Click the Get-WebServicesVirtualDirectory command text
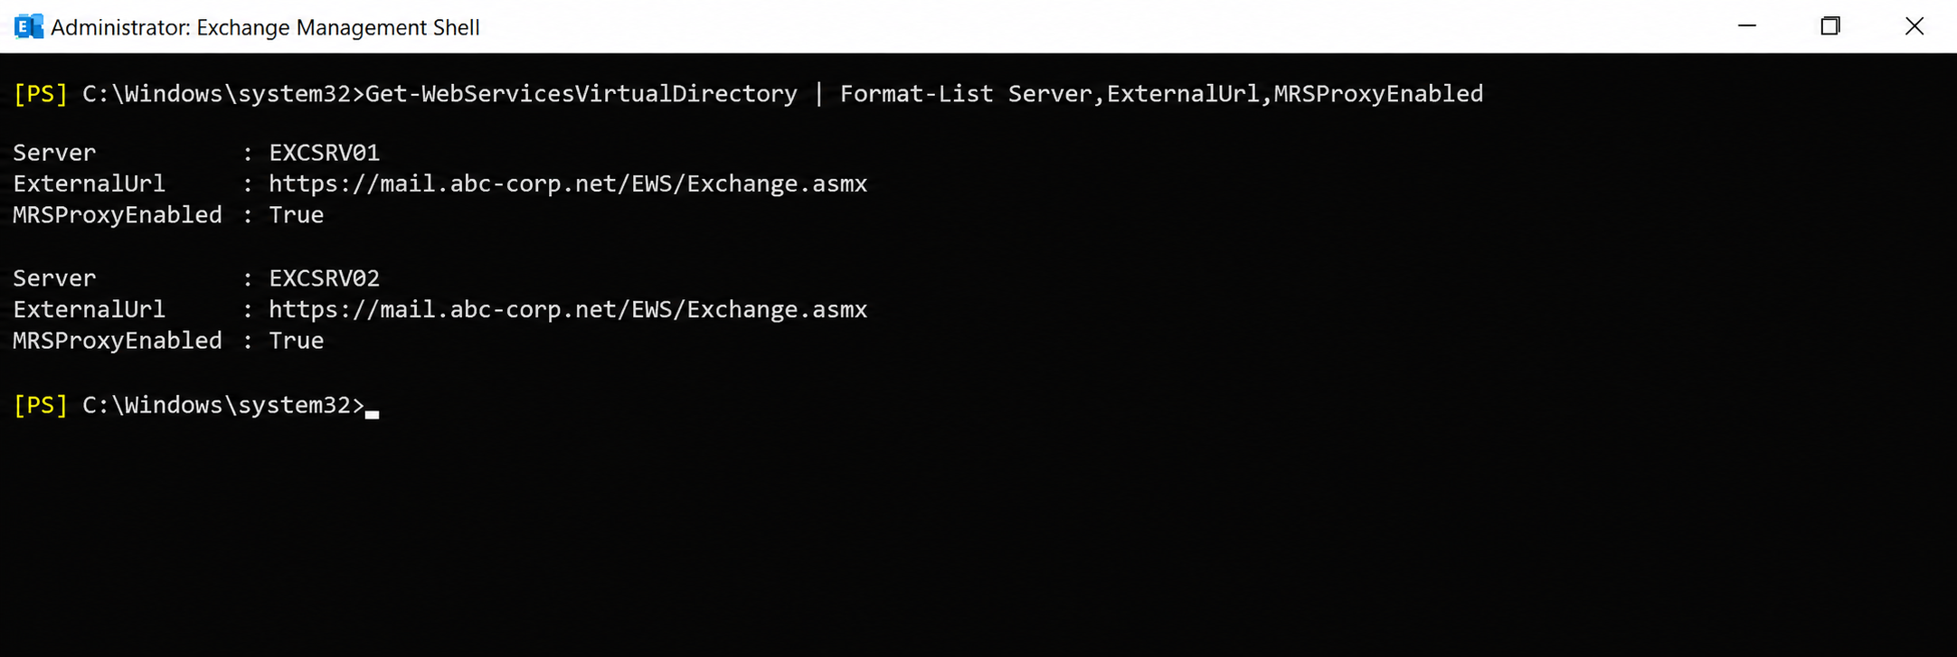Image resolution: width=1957 pixels, height=657 pixels. tap(581, 94)
